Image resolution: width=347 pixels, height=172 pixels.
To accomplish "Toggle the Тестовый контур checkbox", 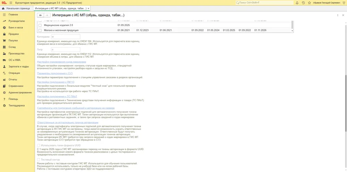I will pos(39,160).
